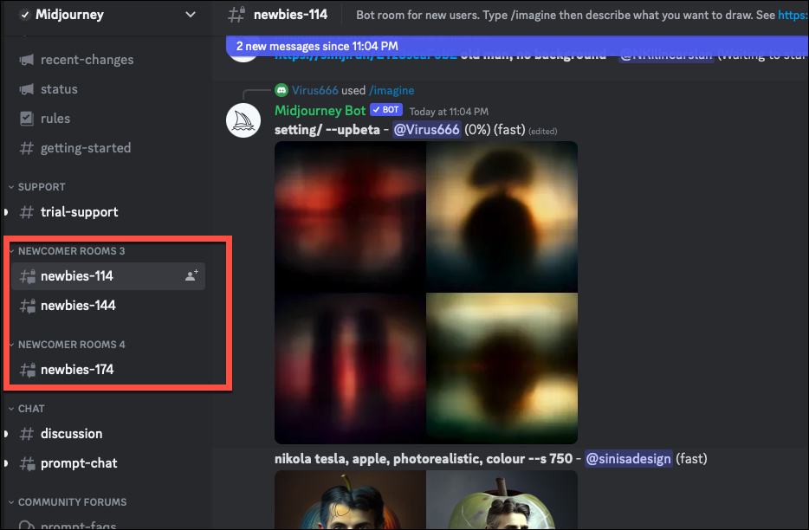The width and height of the screenshot is (809, 530).
Task: Open the bottom-right yellow-green generated image
Action: coord(502,368)
